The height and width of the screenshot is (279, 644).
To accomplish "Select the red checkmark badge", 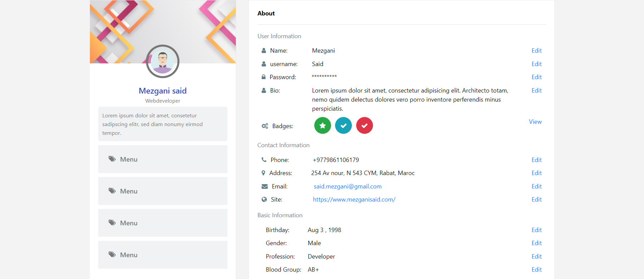I will click(365, 125).
